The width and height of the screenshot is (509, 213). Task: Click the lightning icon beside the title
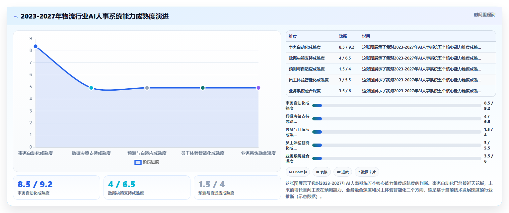16,17
